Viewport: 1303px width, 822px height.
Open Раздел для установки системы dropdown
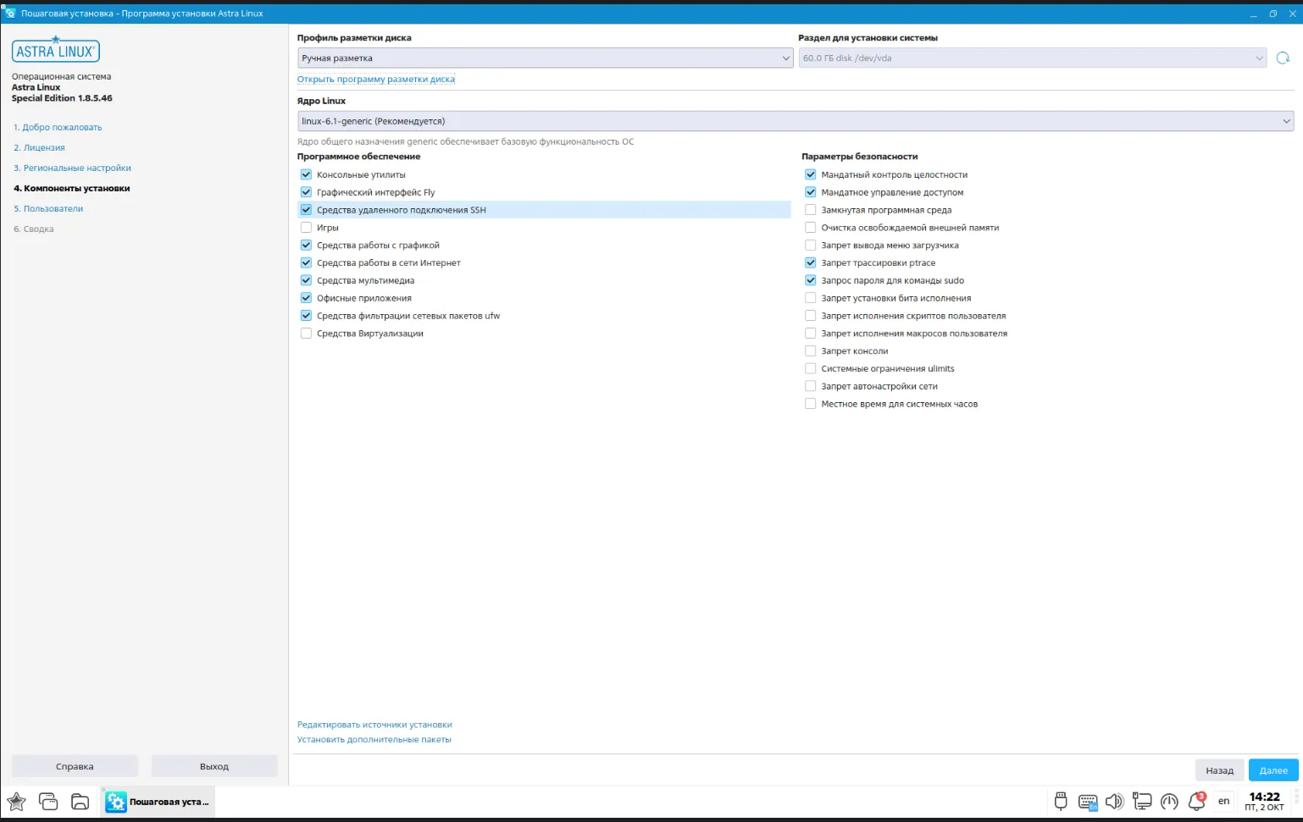pyautogui.click(x=1033, y=58)
